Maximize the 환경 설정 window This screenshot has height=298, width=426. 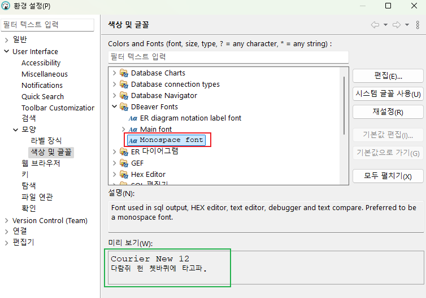click(388, 6)
